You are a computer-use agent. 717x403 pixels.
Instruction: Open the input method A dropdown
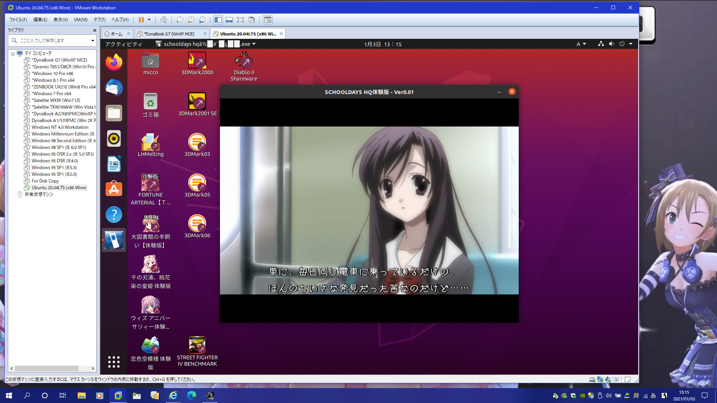581,44
